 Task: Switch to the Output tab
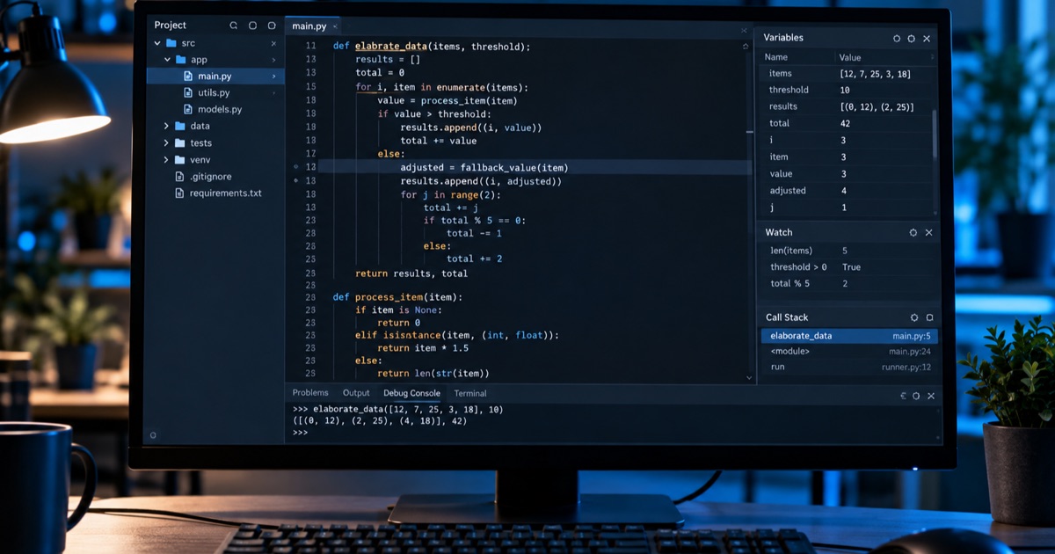click(356, 393)
